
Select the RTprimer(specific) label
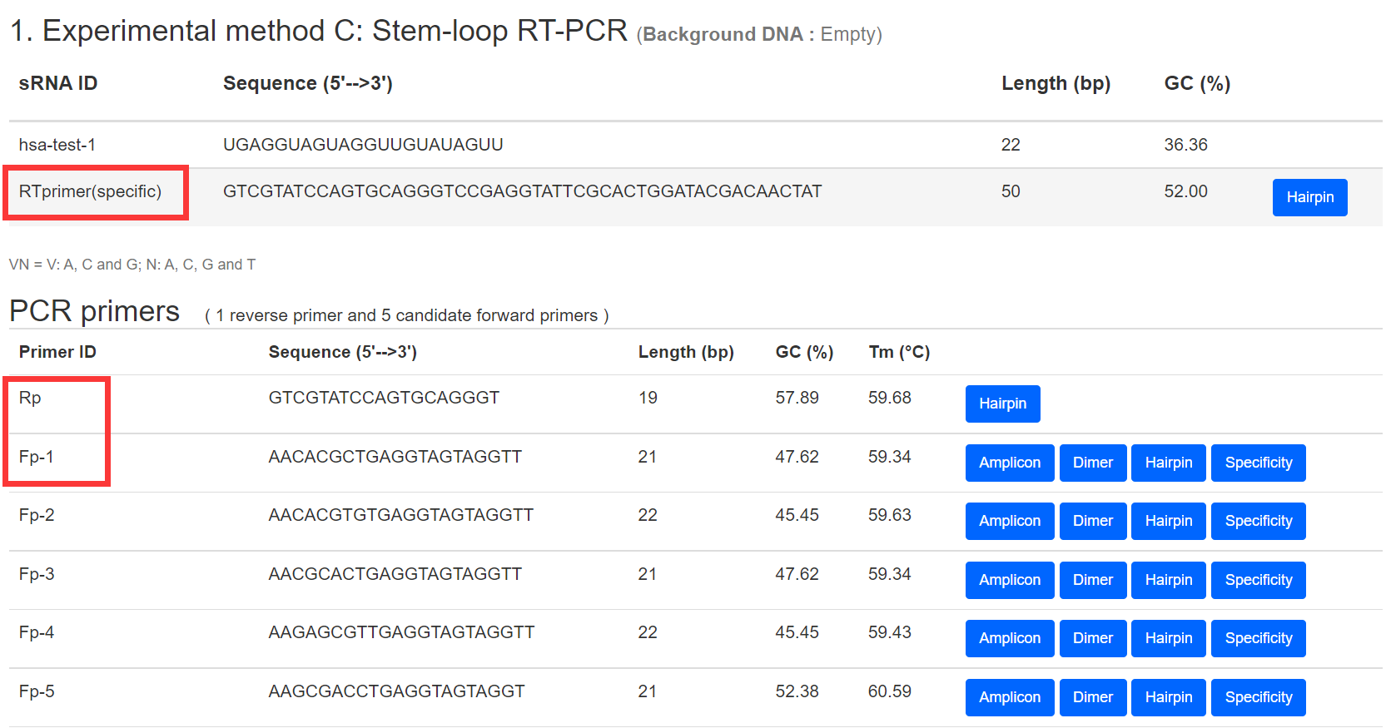coord(90,191)
